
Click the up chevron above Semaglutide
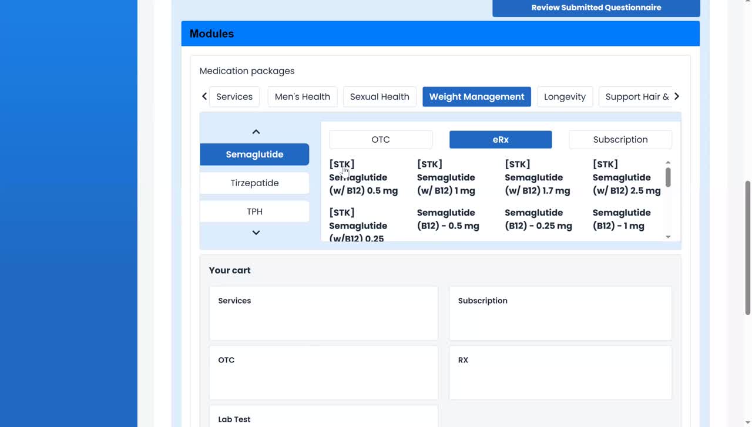[x=256, y=132]
